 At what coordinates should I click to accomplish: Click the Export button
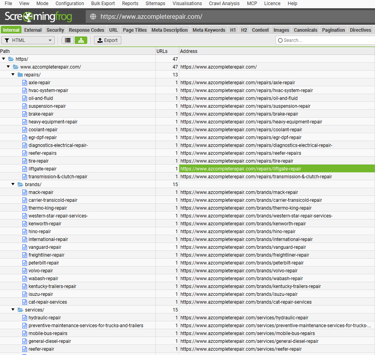(108, 40)
